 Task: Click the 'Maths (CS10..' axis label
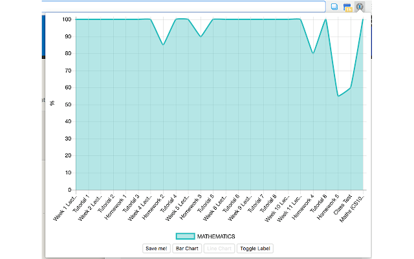(x=352, y=208)
